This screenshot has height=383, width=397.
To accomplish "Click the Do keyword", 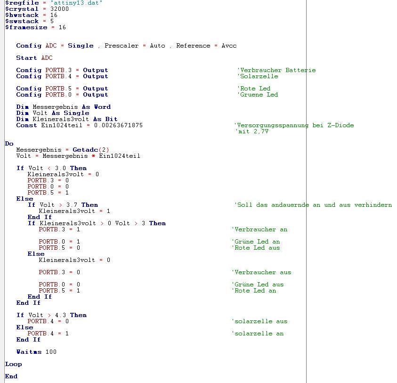I will coord(9,144).
